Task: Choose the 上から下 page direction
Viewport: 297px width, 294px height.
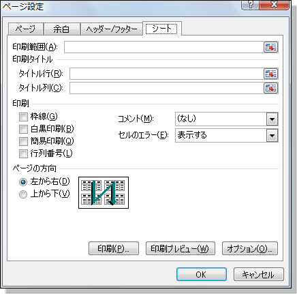Action: click(23, 194)
